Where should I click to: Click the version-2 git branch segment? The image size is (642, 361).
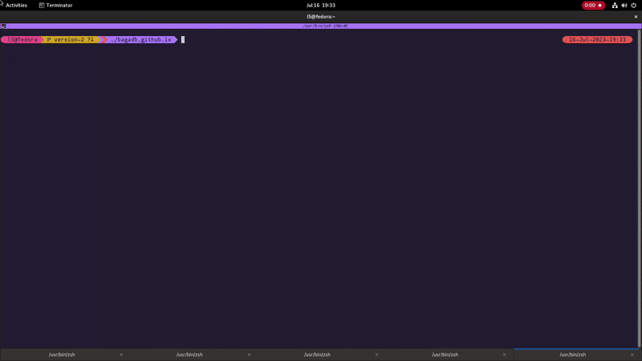pyautogui.click(x=71, y=39)
